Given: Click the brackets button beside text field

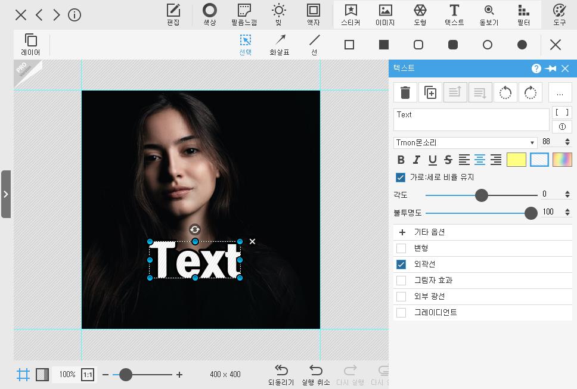Looking at the screenshot, I should (x=562, y=113).
